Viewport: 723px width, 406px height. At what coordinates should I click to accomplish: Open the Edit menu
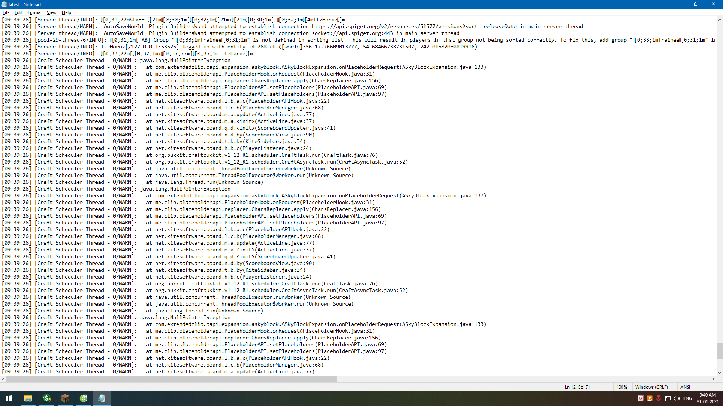tap(18, 12)
